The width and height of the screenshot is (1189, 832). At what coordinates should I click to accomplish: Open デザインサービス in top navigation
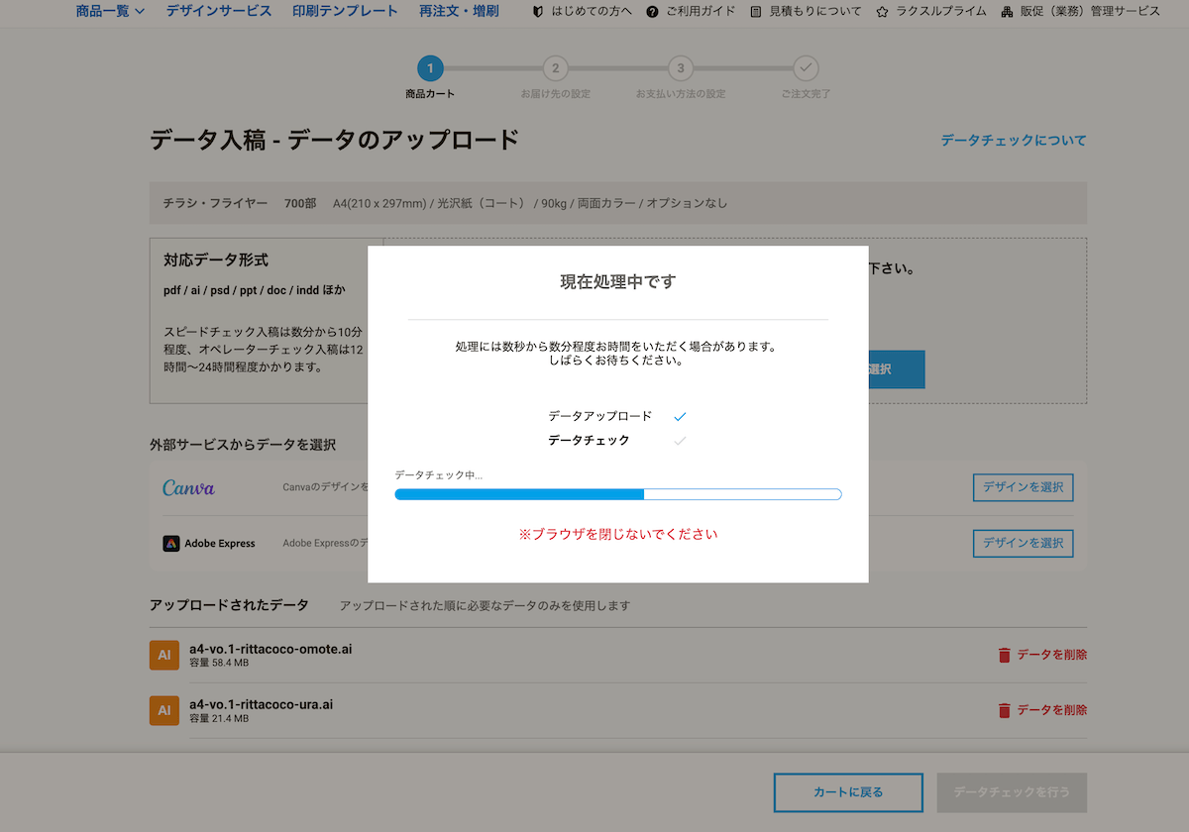218,11
